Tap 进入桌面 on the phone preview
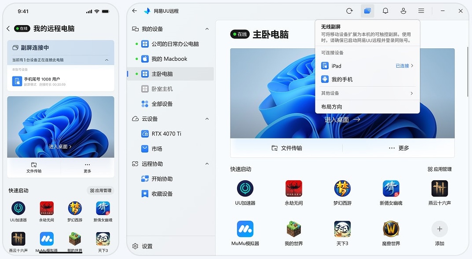Screen dimensions: 472x259 click(60, 146)
